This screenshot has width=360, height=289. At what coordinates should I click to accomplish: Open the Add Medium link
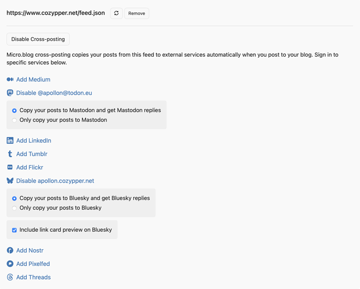tap(34, 79)
